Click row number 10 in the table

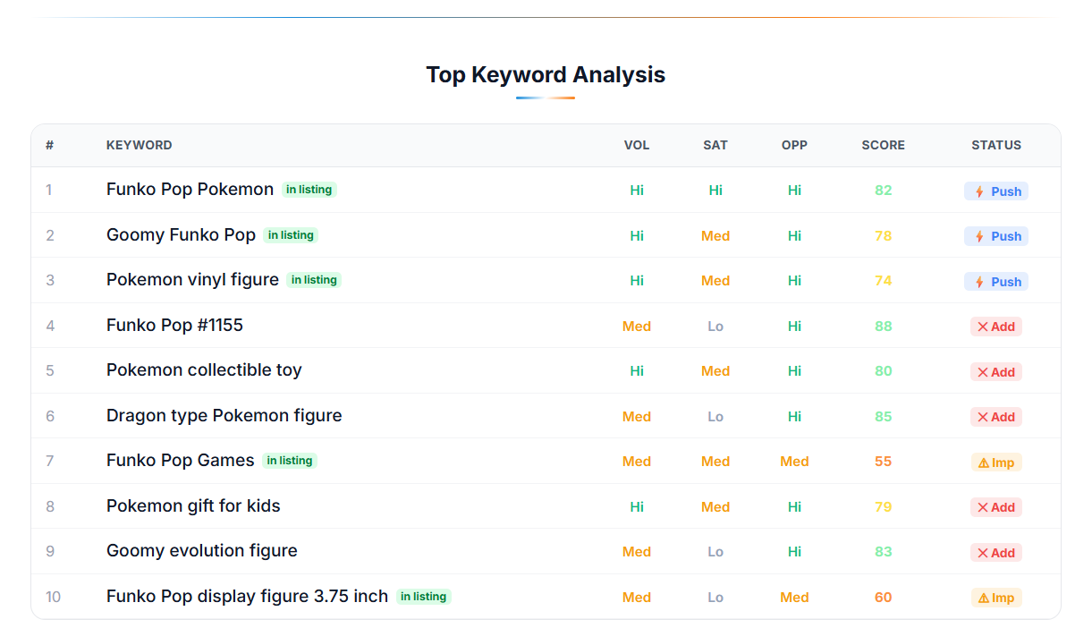coord(53,597)
